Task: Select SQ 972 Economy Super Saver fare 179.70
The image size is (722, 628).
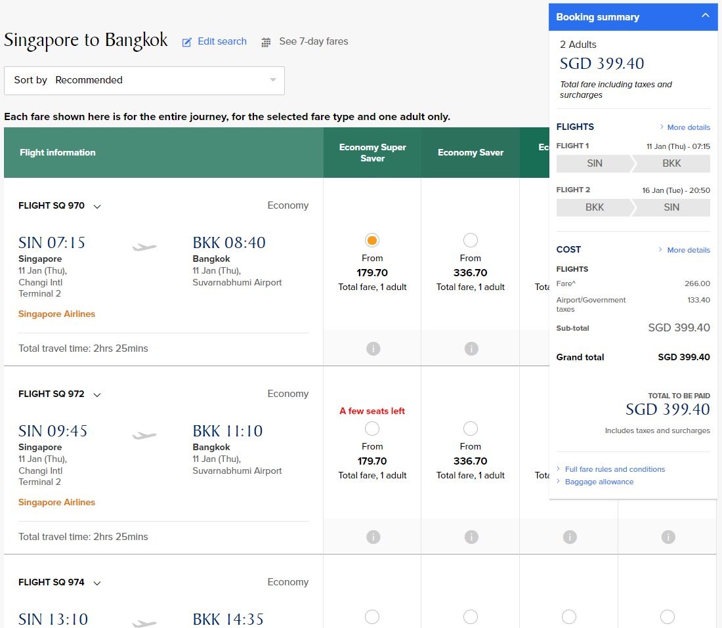Action: [x=372, y=429]
